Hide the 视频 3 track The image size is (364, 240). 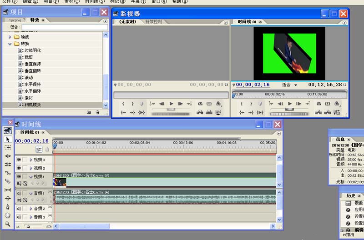point(19,160)
